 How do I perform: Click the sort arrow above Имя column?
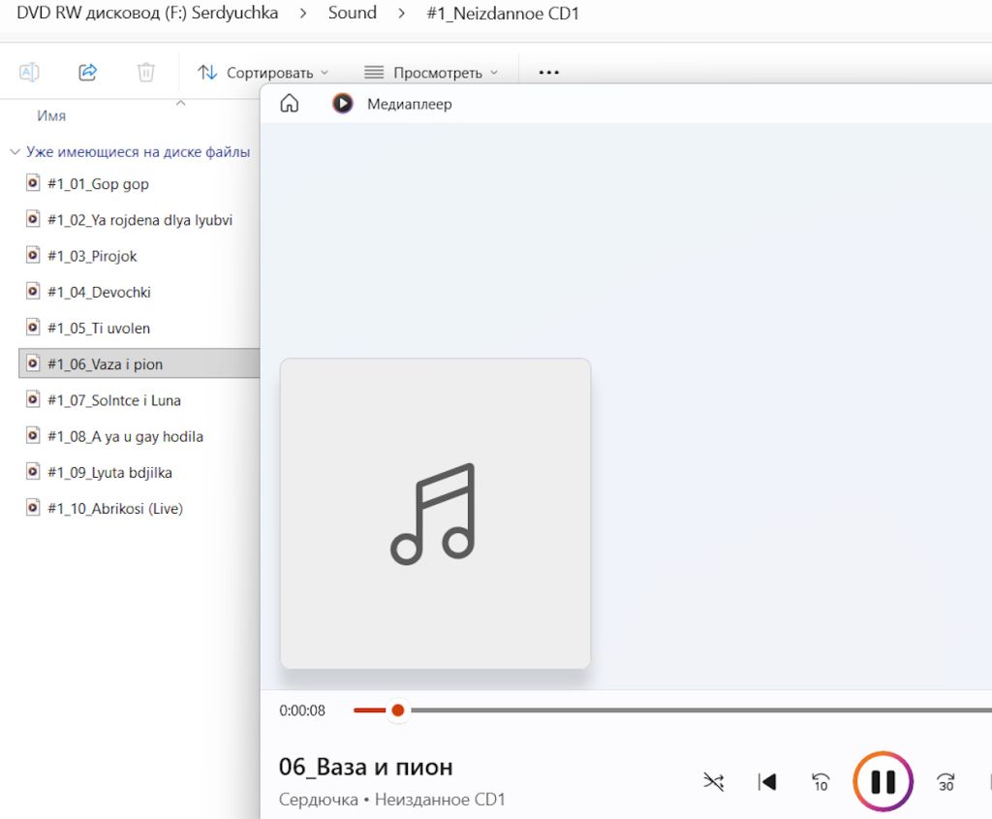(x=181, y=103)
